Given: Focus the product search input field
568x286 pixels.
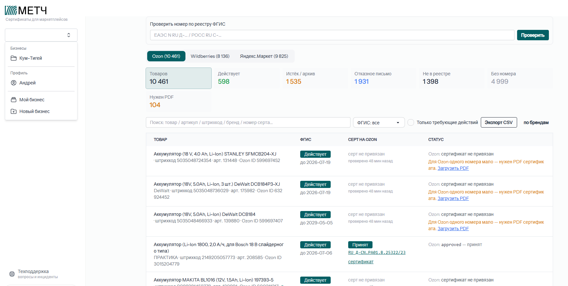Looking at the screenshot, I should click(248, 122).
